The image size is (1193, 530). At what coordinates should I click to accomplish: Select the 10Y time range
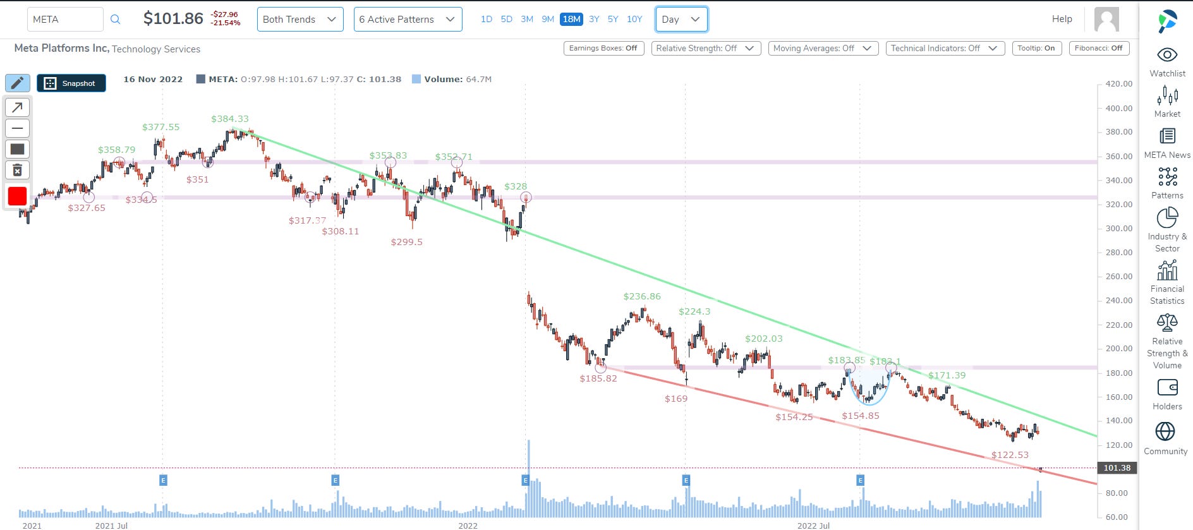634,20
